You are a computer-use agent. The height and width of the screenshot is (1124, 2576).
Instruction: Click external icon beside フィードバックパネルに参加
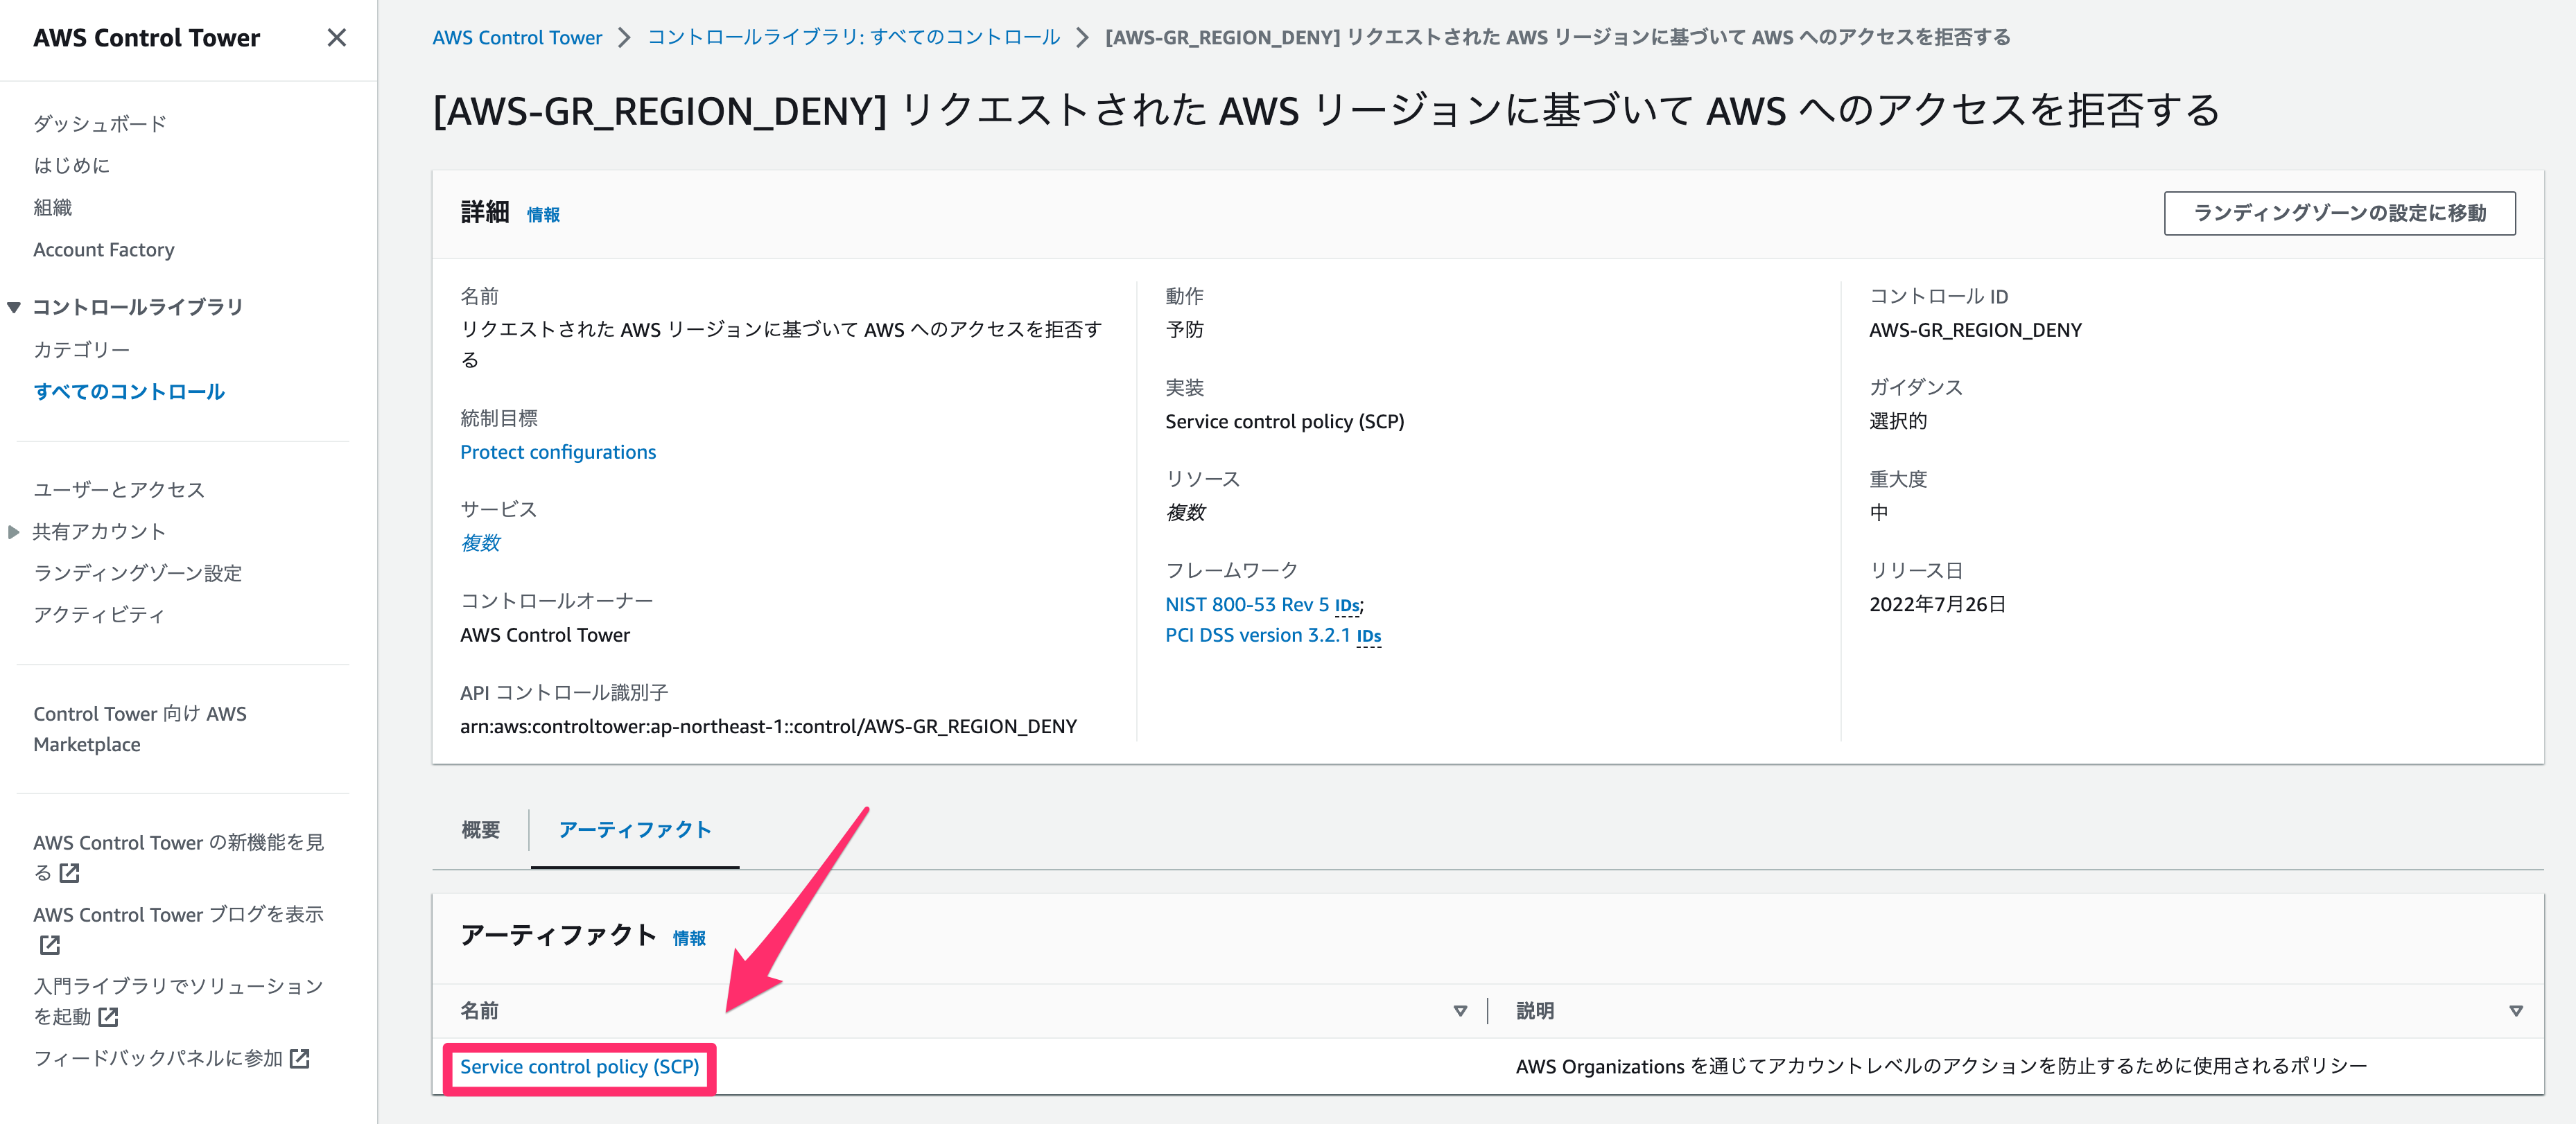point(299,1058)
